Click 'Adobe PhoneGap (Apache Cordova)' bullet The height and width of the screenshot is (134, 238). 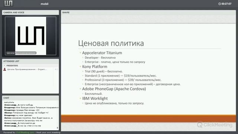click(114, 89)
